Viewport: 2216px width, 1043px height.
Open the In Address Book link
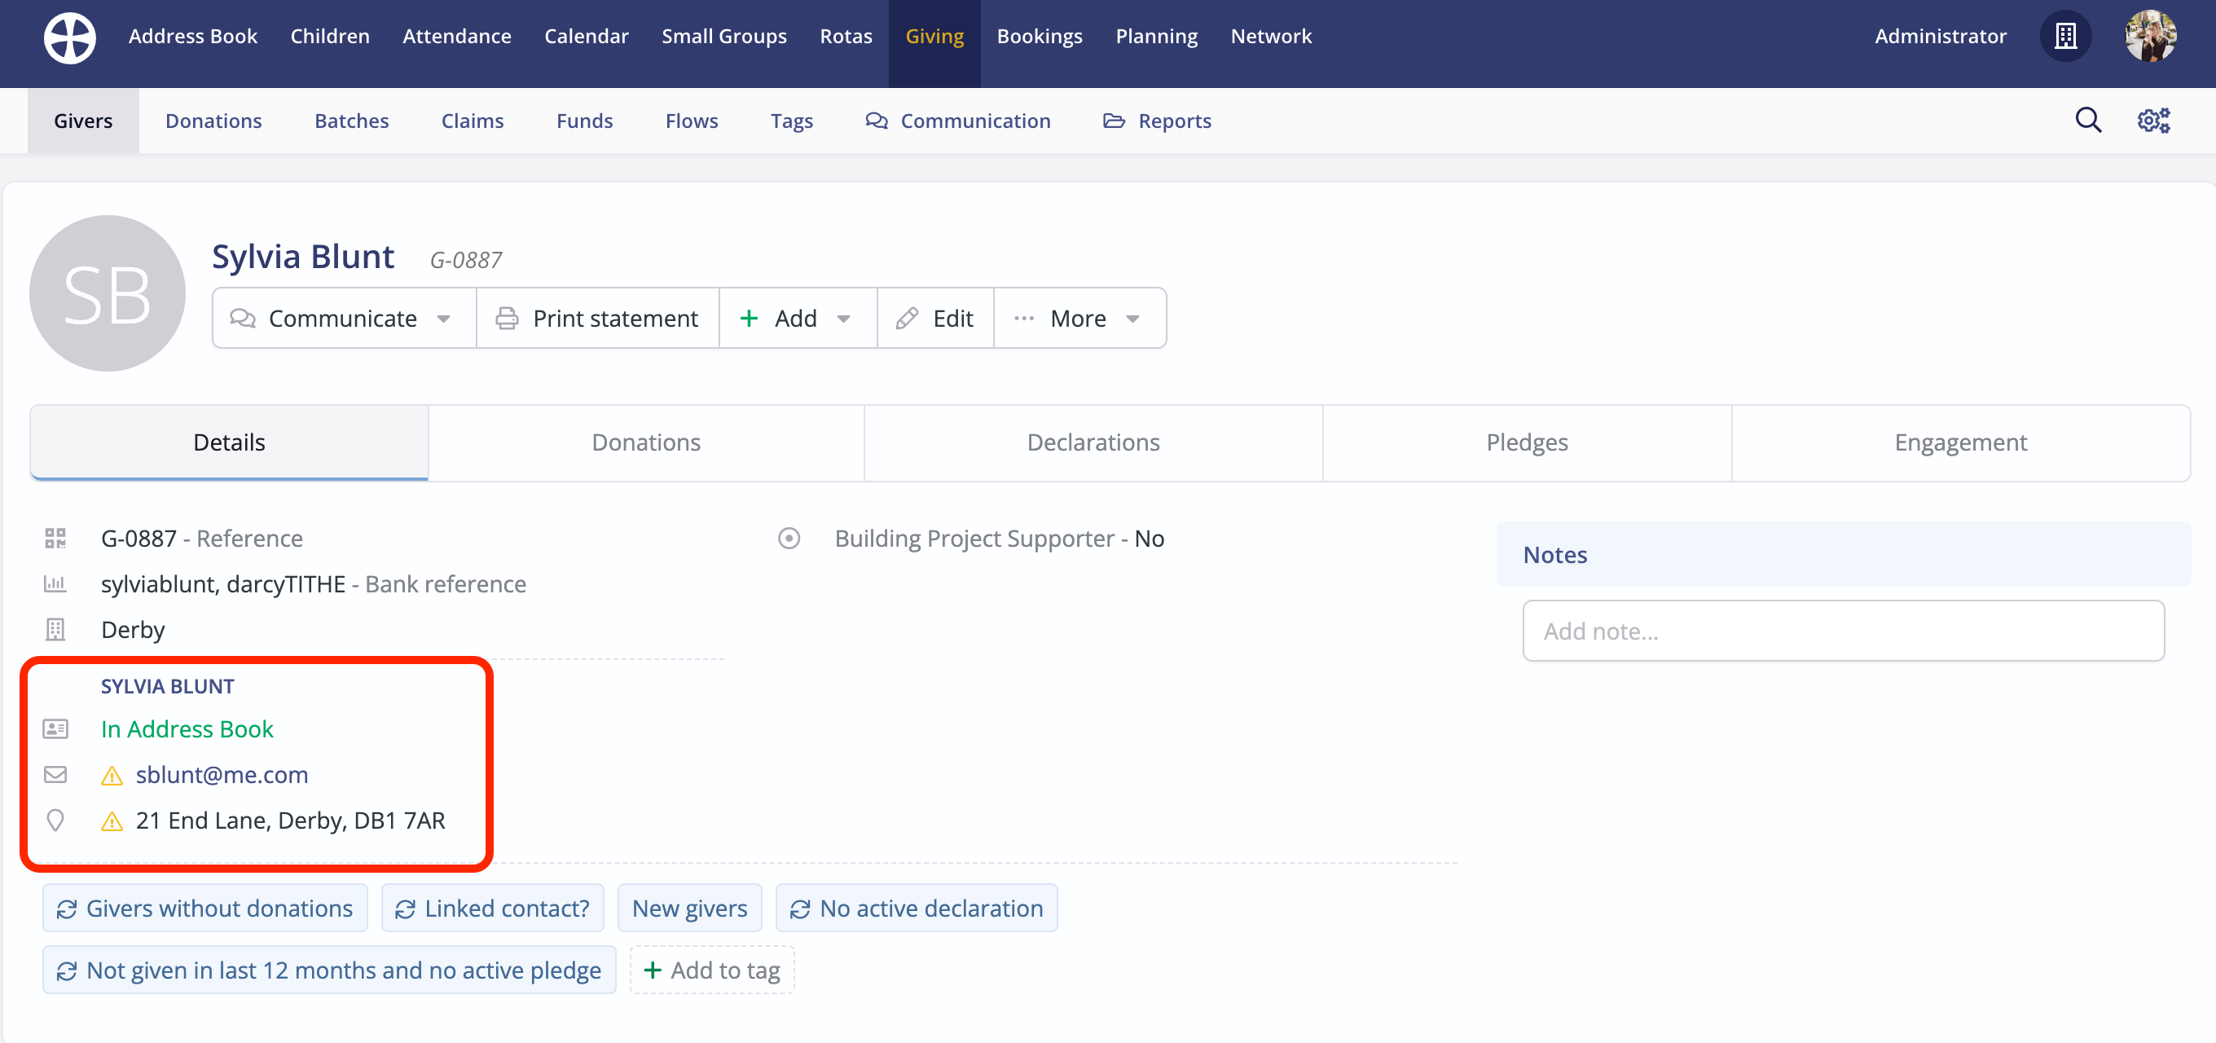point(187,729)
